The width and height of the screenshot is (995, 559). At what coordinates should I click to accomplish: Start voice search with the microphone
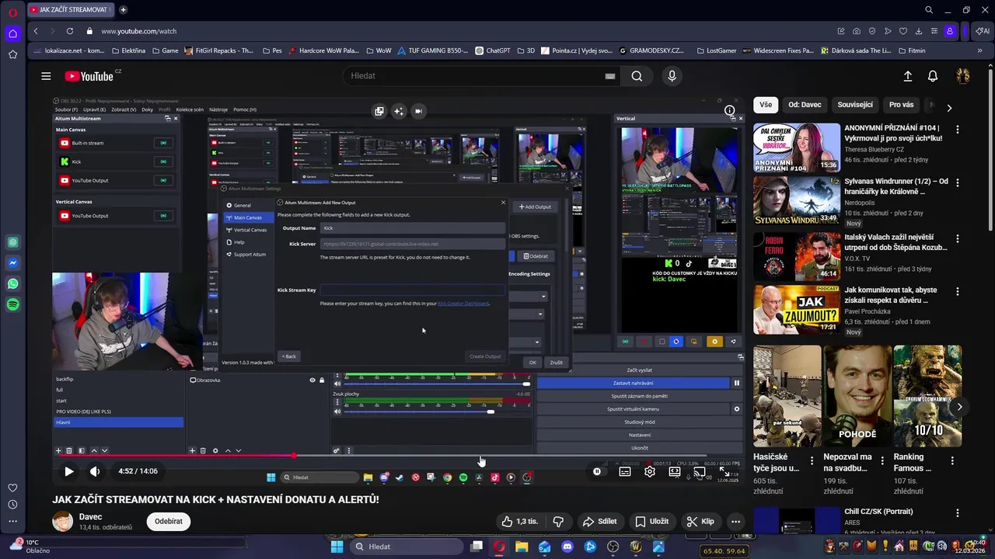[x=672, y=76]
